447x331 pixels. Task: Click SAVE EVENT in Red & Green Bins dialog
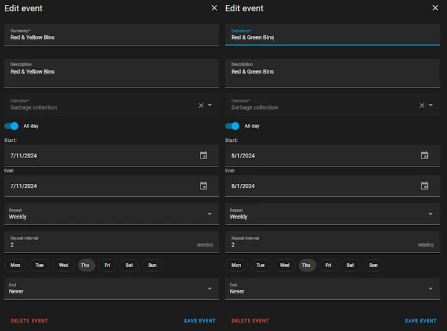coord(421,321)
